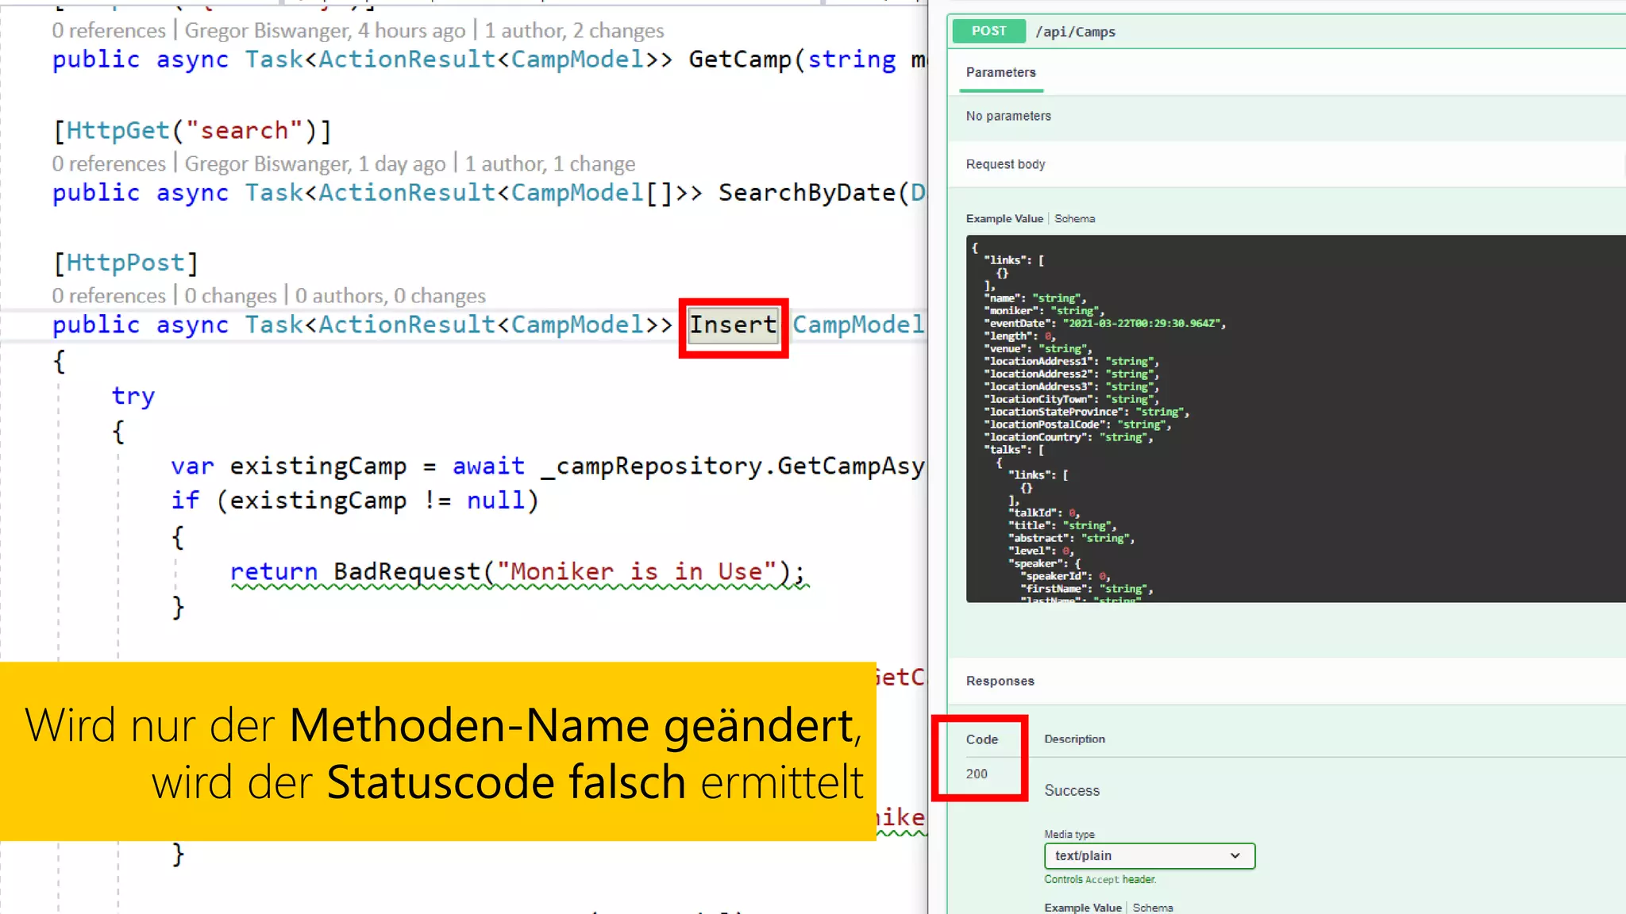Click SearchByDate method name

[807, 193]
